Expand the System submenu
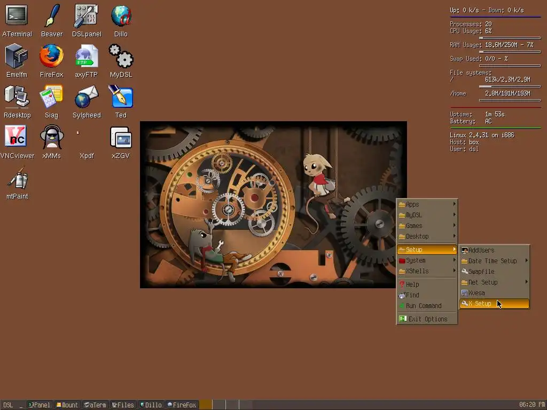 click(x=427, y=261)
